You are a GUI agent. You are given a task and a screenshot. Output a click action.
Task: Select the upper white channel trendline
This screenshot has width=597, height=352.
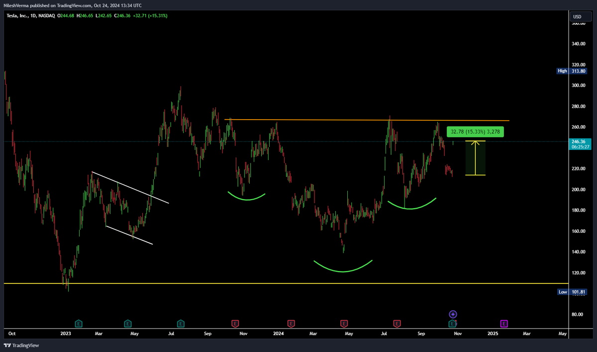pyautogui.click(x=130, y=188)
